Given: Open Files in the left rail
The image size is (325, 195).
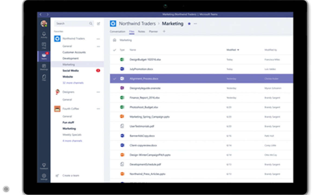Looking at the screenshot, I should [x=44, y=78].
